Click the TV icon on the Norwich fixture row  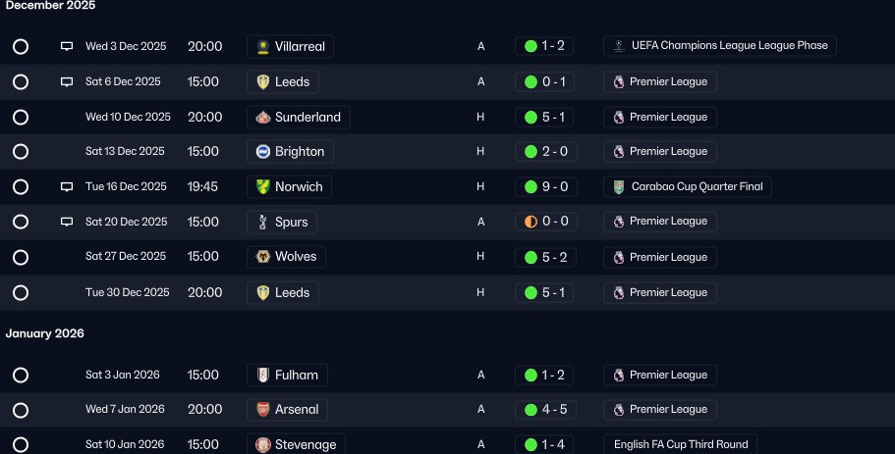67,186
